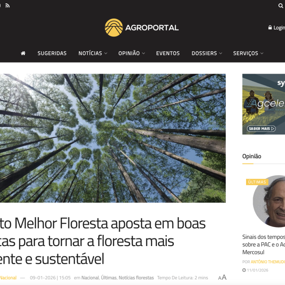Open the Sugeridas menu item

click(52, 53)
